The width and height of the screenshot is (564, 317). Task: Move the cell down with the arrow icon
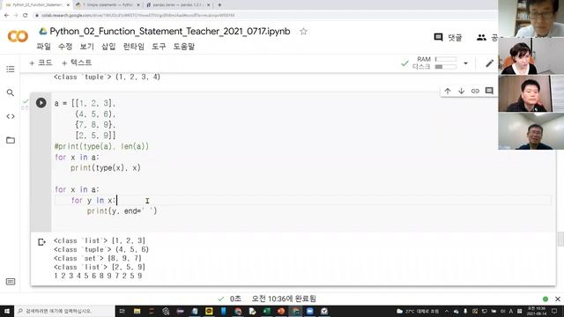[462, 91]
